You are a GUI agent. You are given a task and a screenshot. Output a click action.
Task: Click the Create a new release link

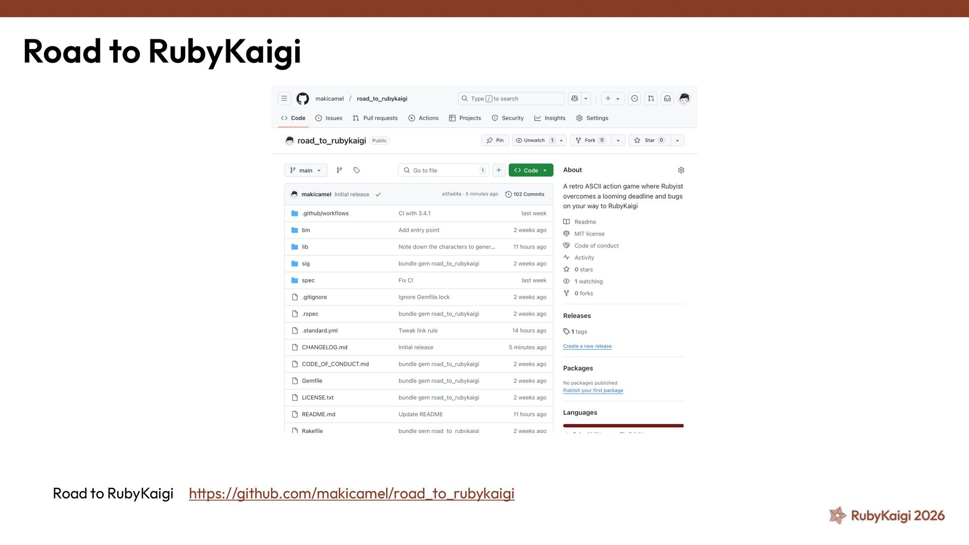click(x=587, y=346)
